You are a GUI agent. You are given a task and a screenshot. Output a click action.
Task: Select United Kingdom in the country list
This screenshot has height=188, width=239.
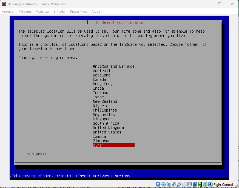pos(108,128)
